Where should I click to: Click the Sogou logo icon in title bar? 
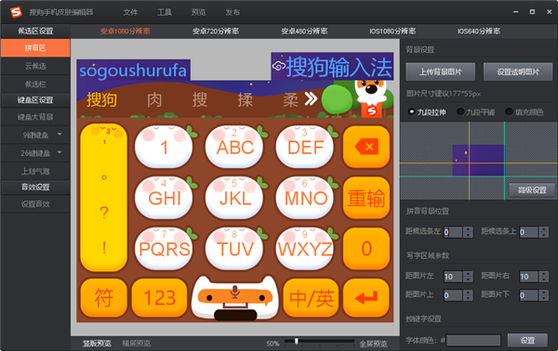pyautogui.click(x=16, y=12)
